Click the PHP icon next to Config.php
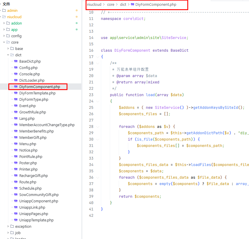Screen dimensions: 249x239 point(16,68)
